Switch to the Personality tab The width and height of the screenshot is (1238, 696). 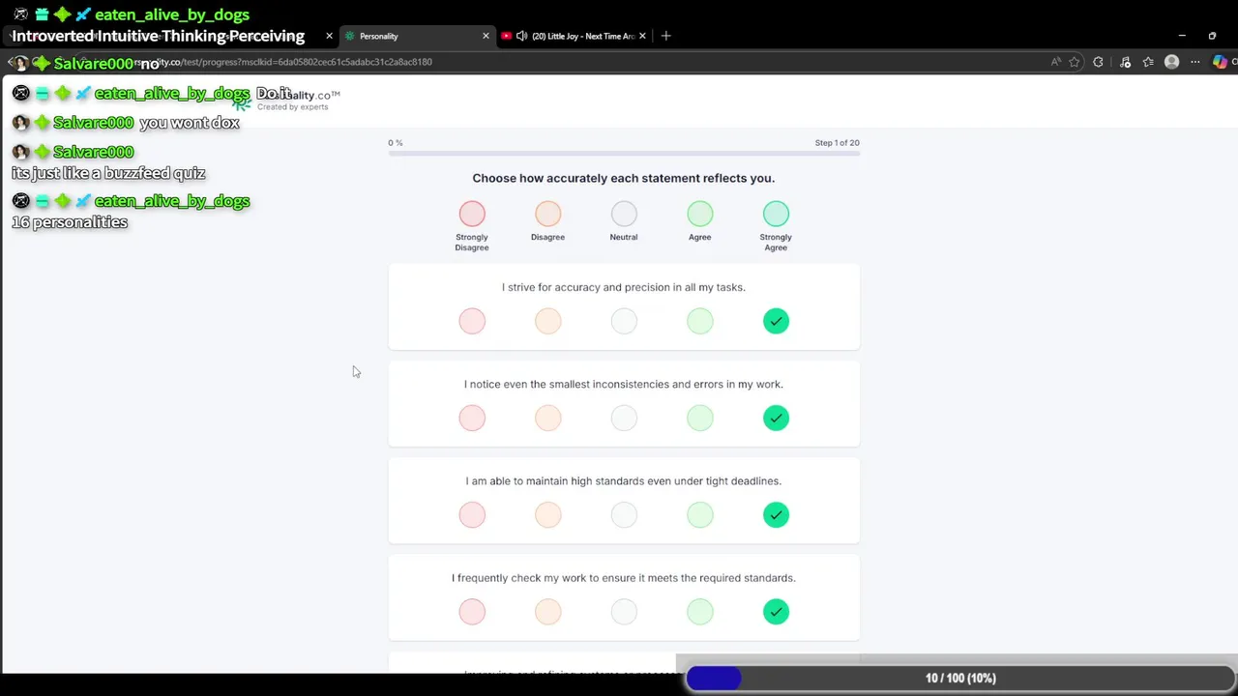(x=418, y=36)
